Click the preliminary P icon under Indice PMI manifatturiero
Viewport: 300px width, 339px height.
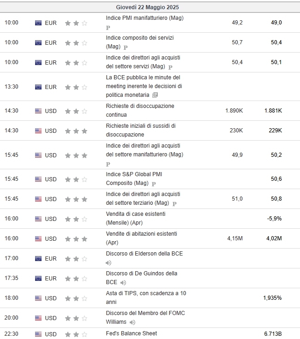(x=108, y=28)
